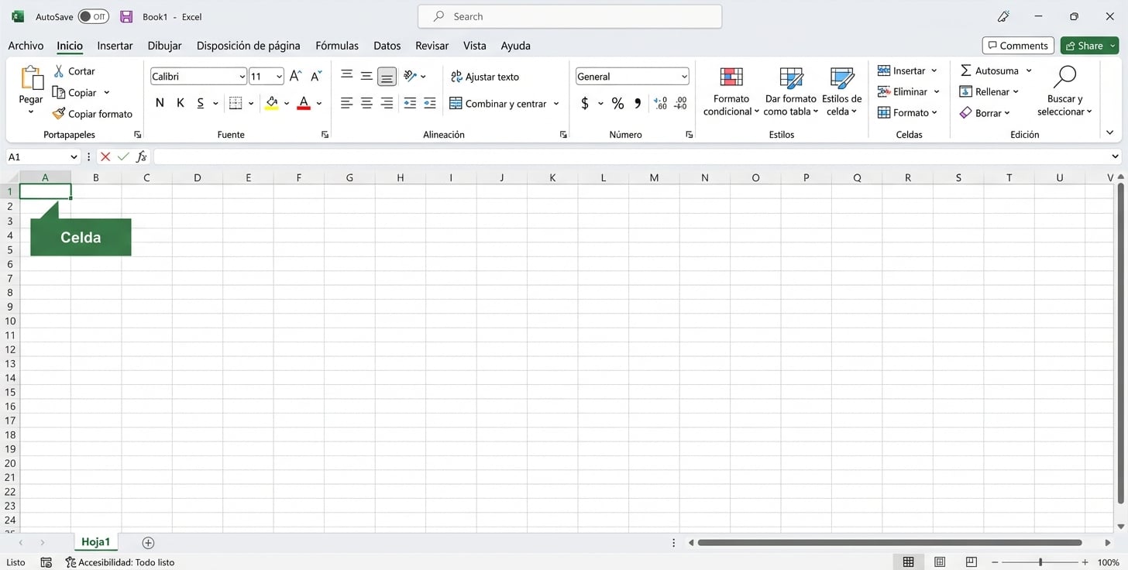Viewport: 1128px width, 570px height.
Task: Expand the formula bar
Action: 1116,157
